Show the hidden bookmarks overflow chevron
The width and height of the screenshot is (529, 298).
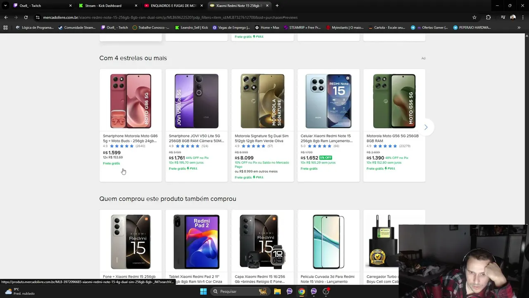(x=519, y=28)
